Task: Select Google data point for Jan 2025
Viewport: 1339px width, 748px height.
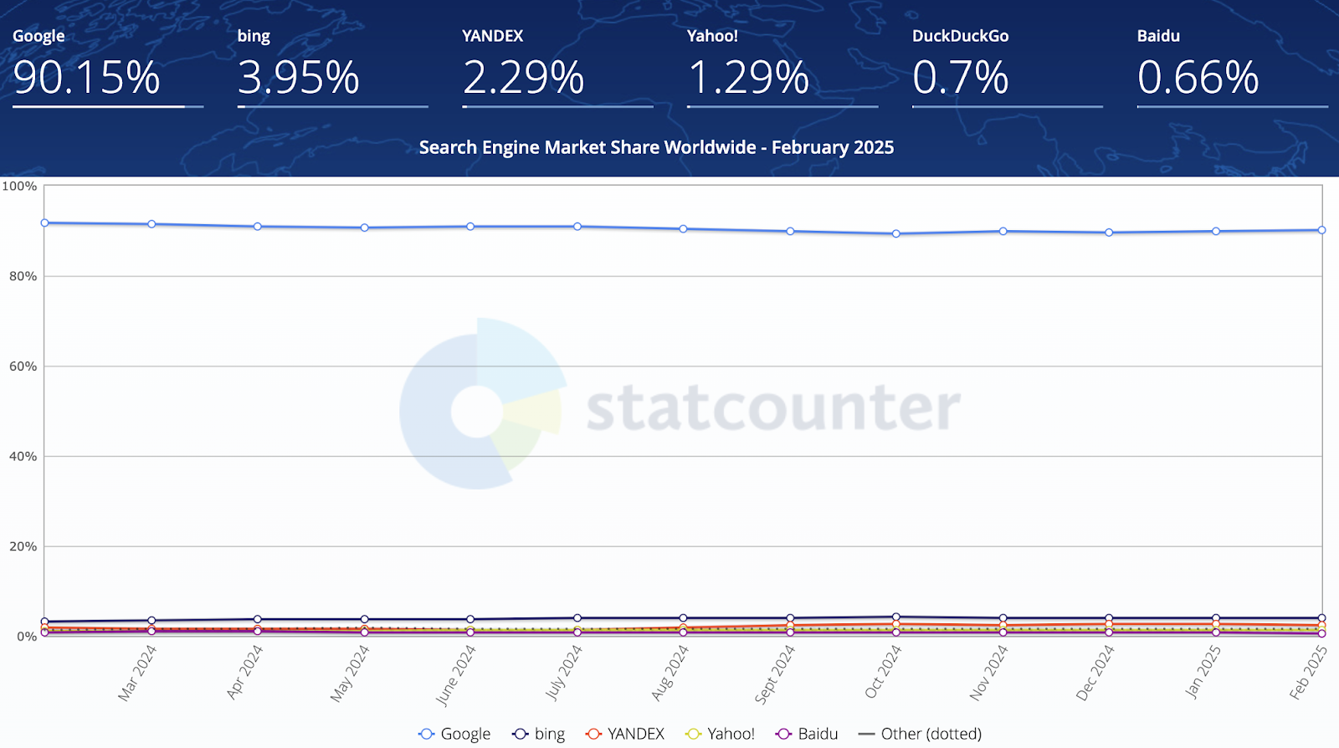Action: [1216, 231]
